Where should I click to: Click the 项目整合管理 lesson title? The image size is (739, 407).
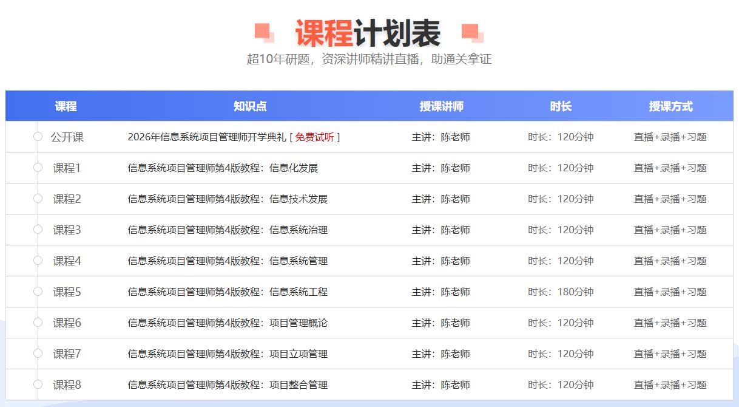pyautogui.click(x=228, y=385)
